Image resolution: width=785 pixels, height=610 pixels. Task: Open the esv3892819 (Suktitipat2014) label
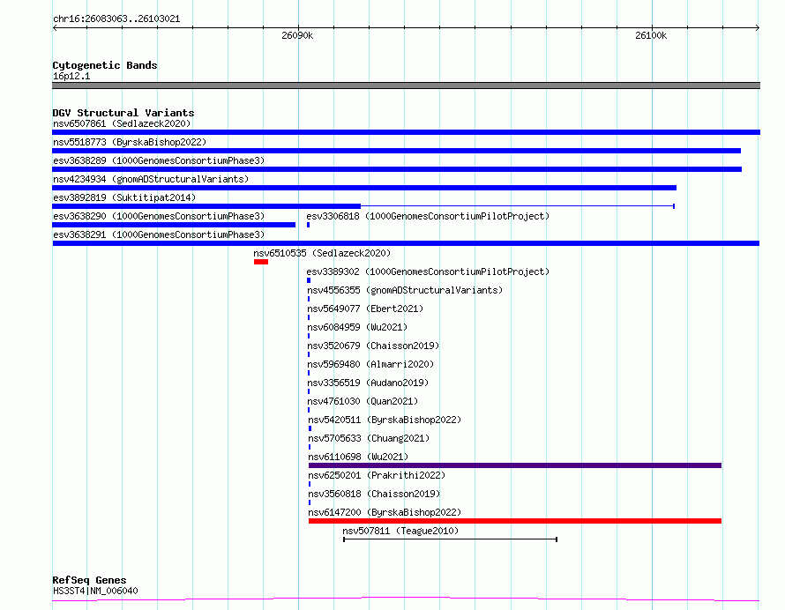click(x=124, y=197)
